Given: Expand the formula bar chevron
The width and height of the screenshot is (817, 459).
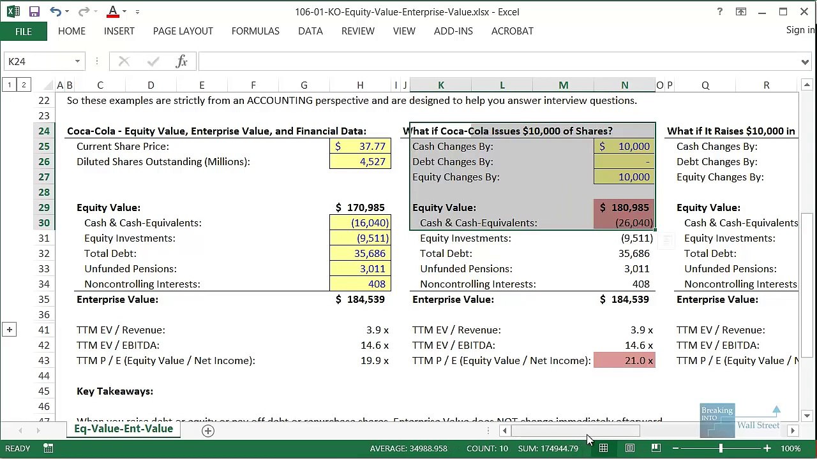Looking at the screenshot, I should (805, 62).
